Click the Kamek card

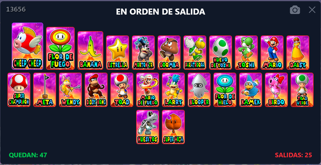pyautogui.click(x=251, y=90)
